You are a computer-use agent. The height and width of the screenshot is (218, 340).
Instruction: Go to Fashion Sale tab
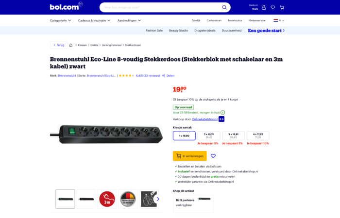point(154,31)
